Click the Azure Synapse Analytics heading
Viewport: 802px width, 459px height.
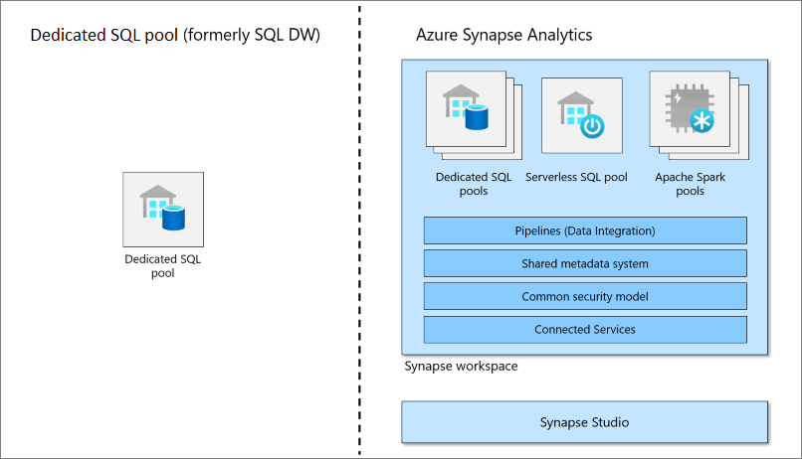coord(503,35)
